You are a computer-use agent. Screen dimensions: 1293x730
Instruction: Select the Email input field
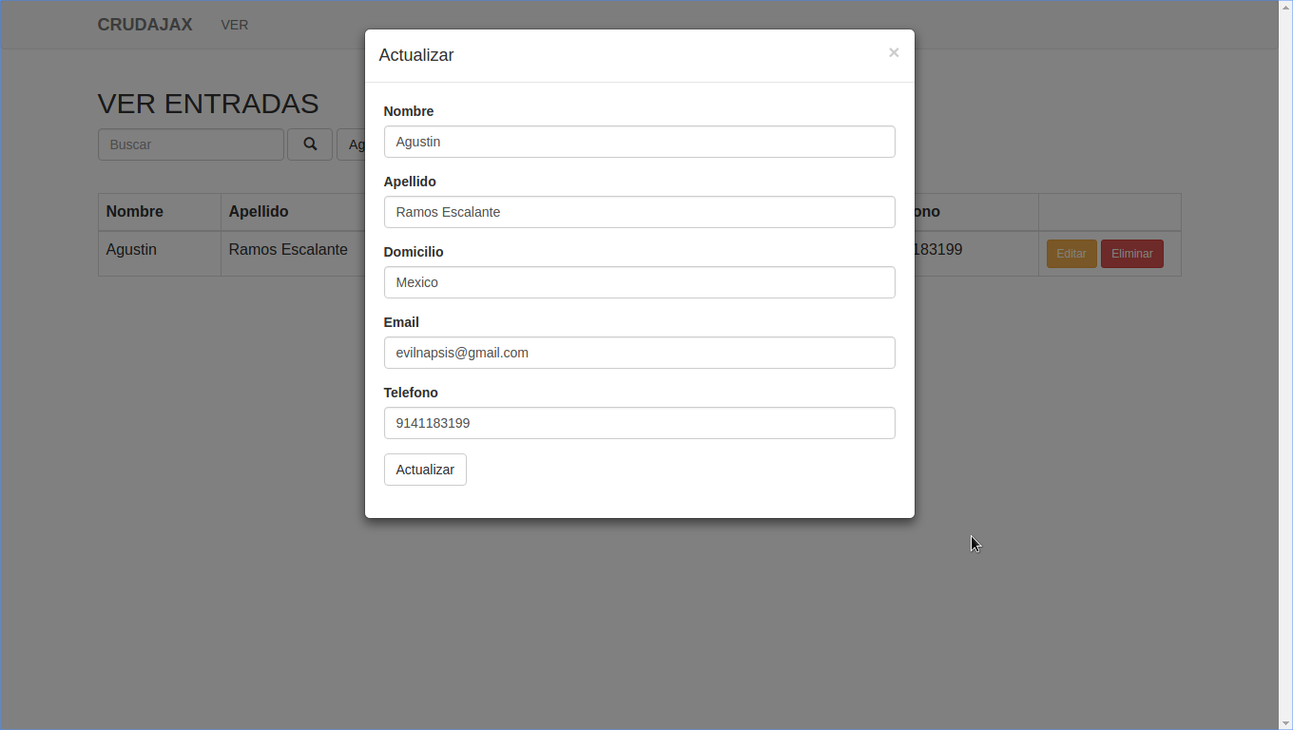(639, 353)
